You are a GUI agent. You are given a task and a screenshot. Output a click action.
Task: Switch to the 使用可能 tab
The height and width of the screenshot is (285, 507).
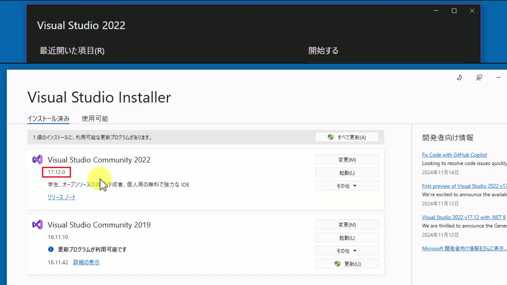pyautogui.click(x=95, y=119)
